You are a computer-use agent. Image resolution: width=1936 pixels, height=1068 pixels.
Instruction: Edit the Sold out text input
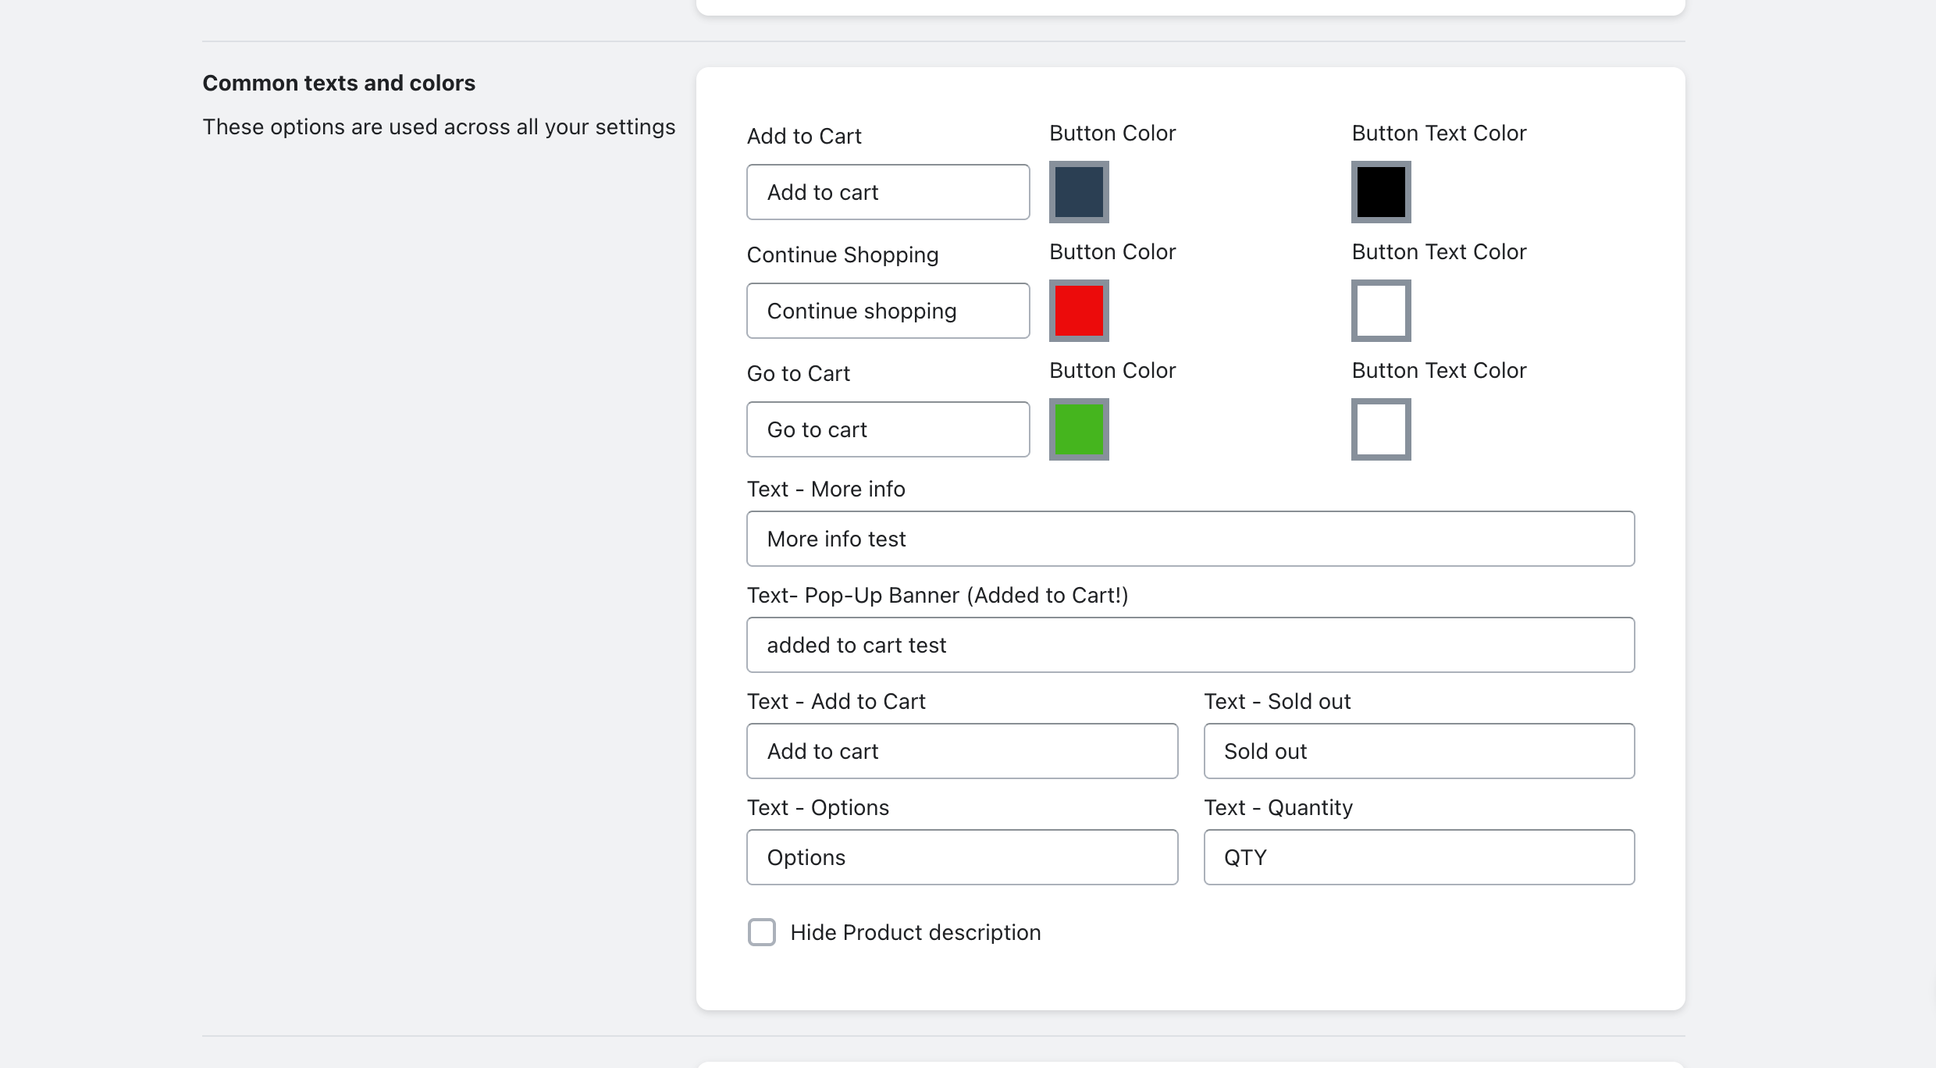[1418, 751]
